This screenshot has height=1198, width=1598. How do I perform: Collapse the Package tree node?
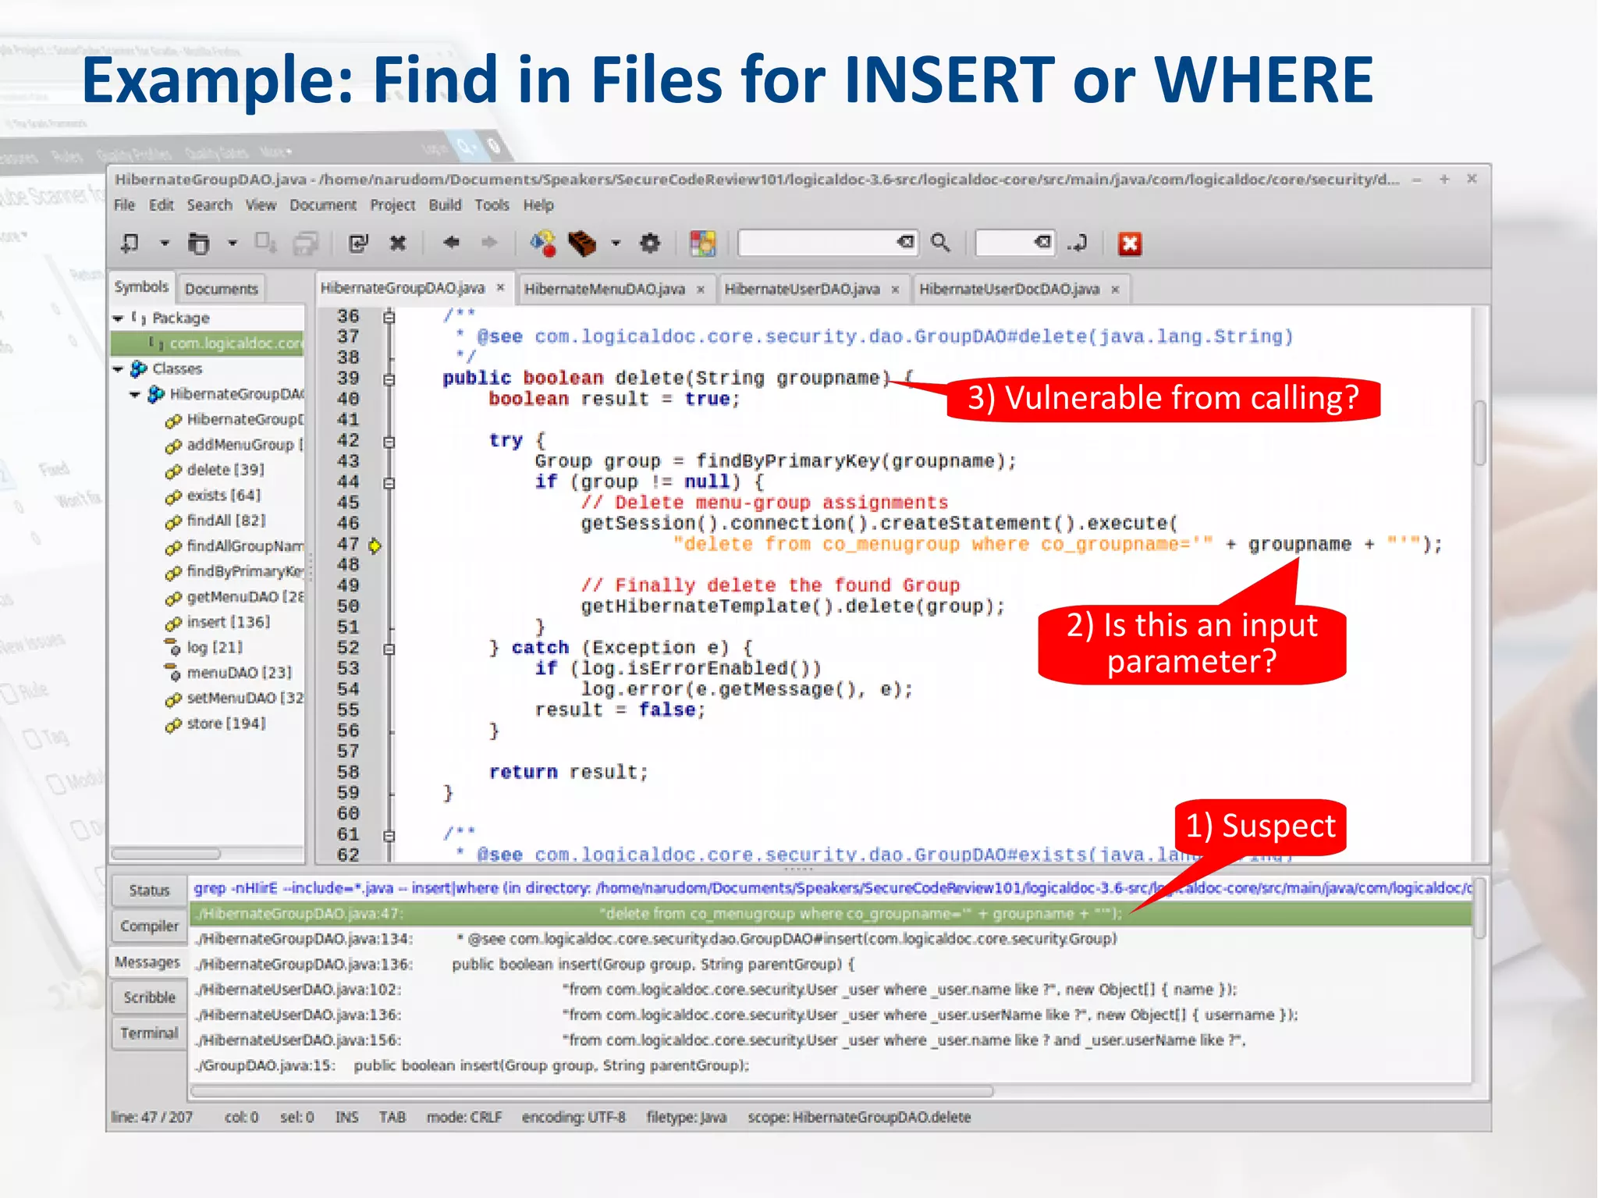point(119,318)
